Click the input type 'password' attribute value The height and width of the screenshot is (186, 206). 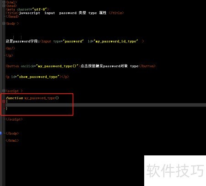[x=74, y=41]
